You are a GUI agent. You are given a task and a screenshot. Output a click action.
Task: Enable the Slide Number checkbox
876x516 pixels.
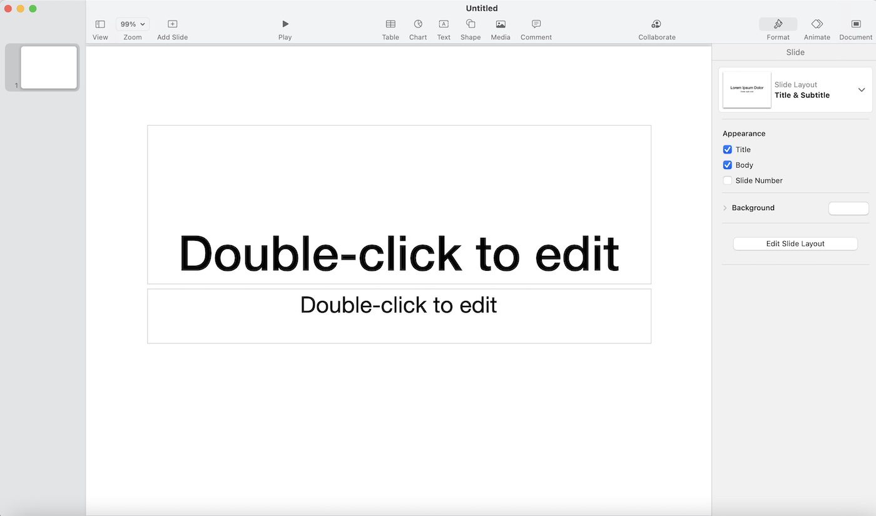click(x=728, y=181)
